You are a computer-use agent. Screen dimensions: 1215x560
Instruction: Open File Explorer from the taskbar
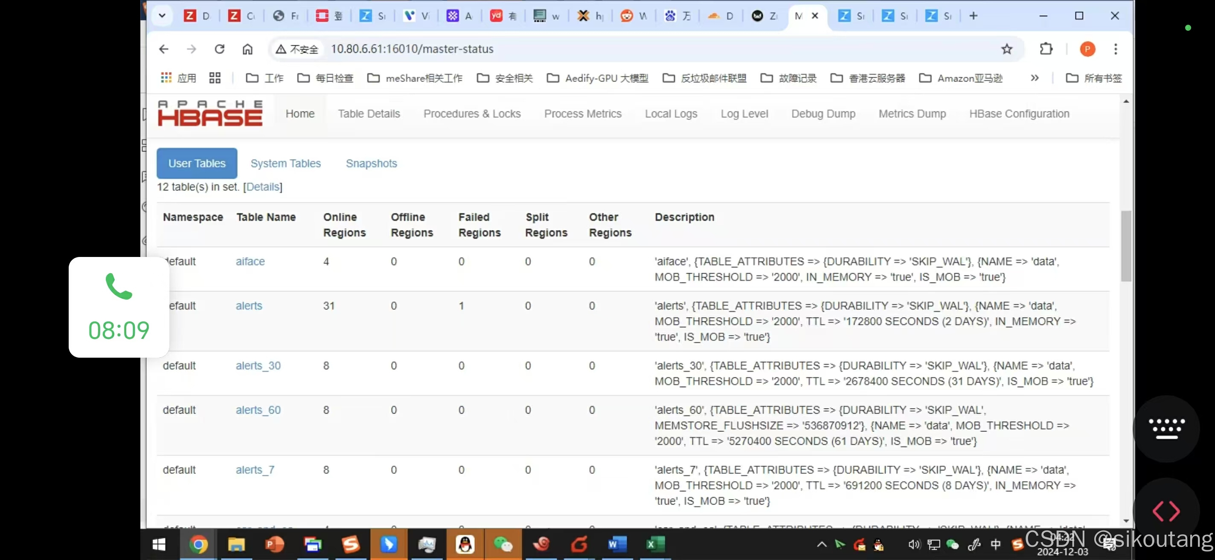point(236,545)
